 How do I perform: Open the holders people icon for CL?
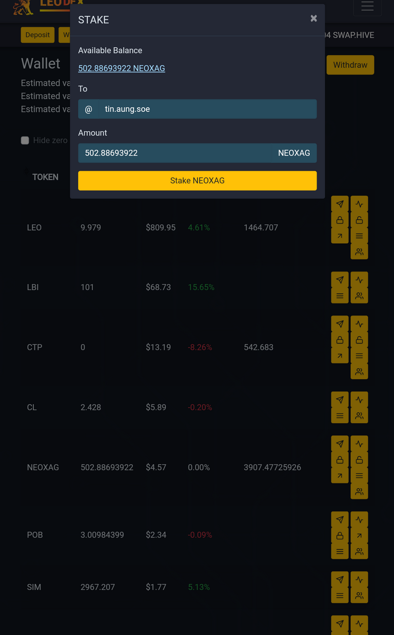[359, 415]
